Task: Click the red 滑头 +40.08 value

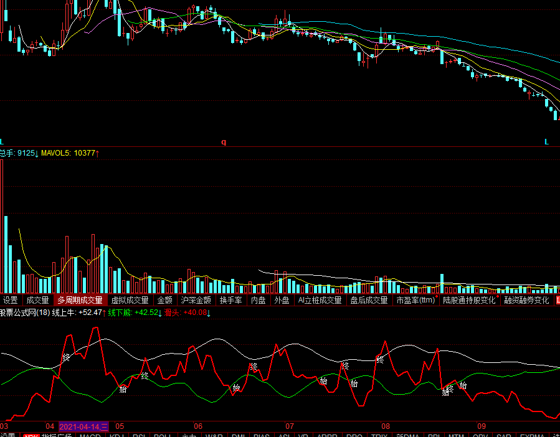Action: coord(187,312)
